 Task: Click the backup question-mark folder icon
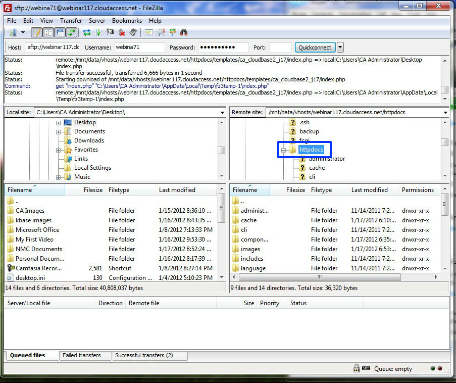click(293, 131)
